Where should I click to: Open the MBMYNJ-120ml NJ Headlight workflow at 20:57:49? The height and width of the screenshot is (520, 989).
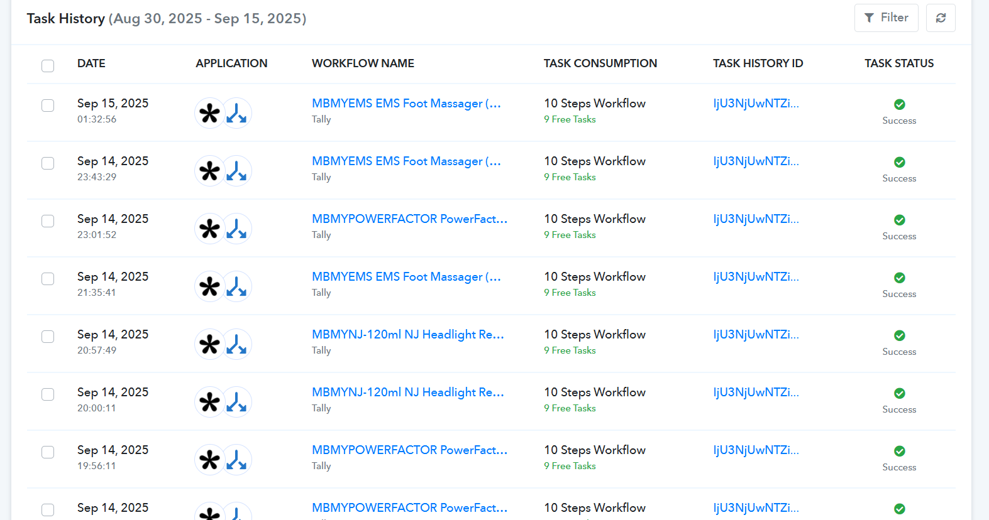(408, 335)
